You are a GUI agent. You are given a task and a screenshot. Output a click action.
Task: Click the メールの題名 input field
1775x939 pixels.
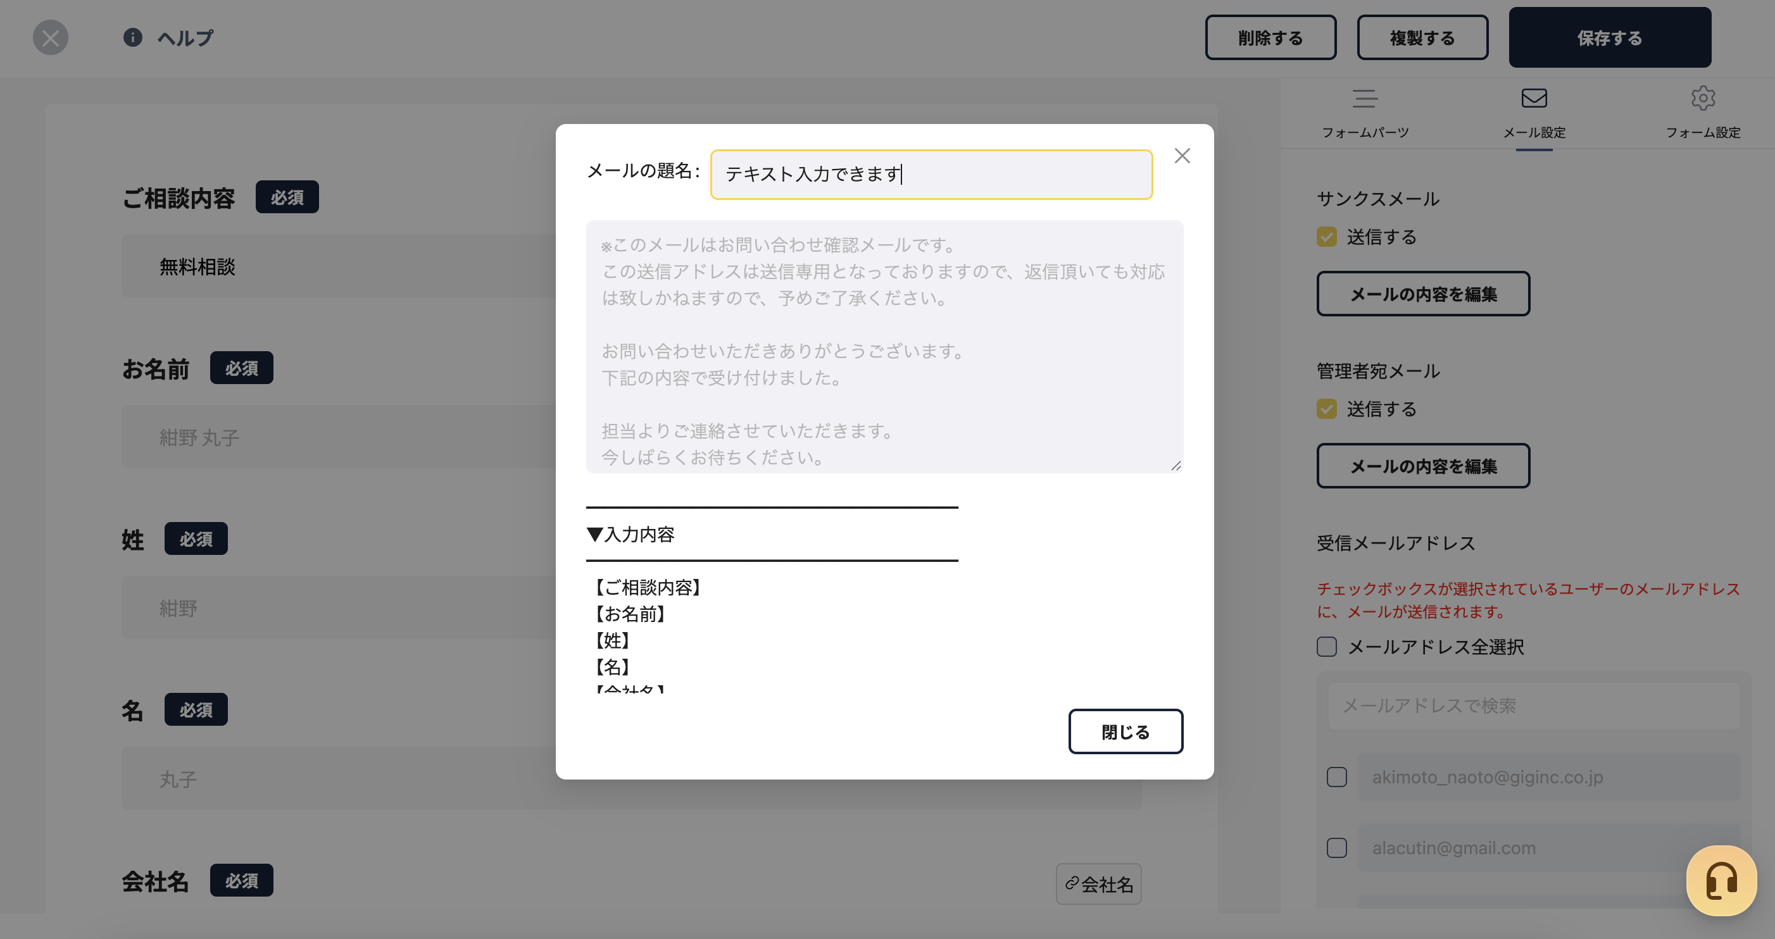click(931, 174)
